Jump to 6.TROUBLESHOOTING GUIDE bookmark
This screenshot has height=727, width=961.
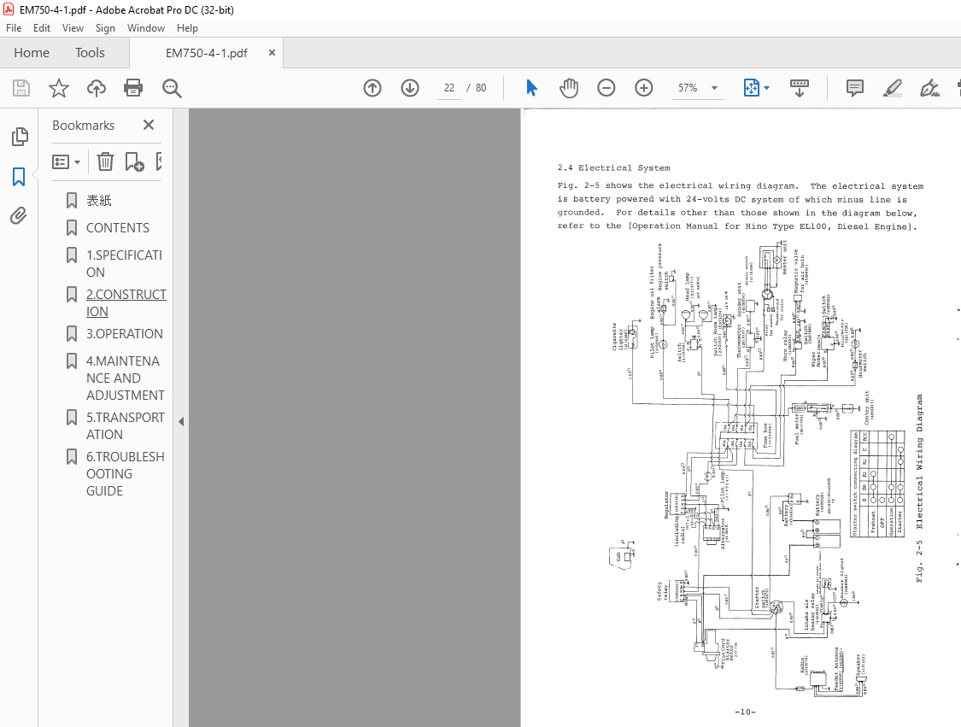tap(126, 474)
